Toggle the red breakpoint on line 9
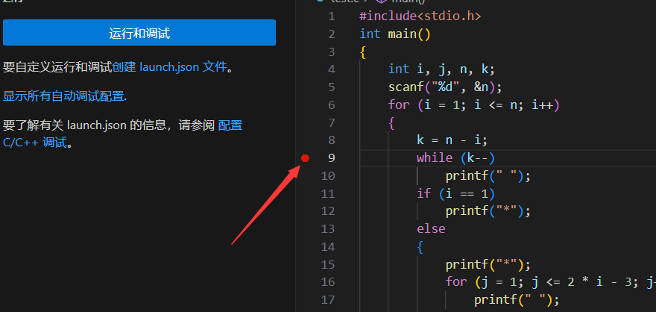The width and height of the screenshot is (656, 312). [305, 158]
